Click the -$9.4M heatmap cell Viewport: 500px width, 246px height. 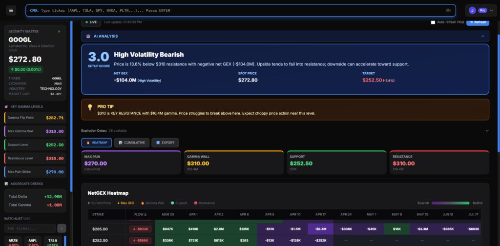click(x=320, y=229)
